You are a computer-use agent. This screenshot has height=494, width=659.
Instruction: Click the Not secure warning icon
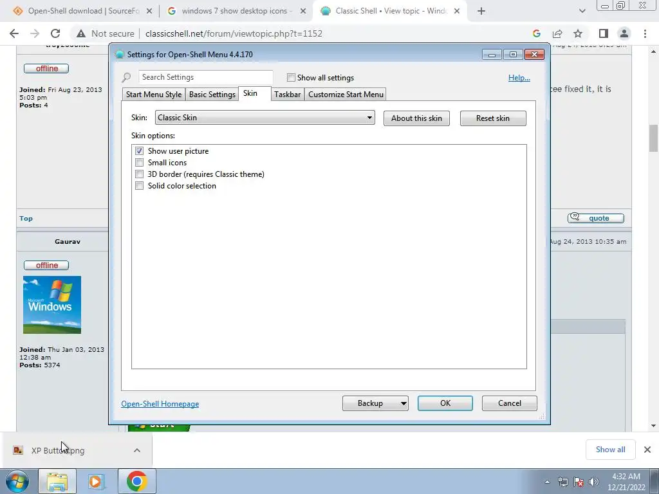pyautogui.click(x=81, y=33)
